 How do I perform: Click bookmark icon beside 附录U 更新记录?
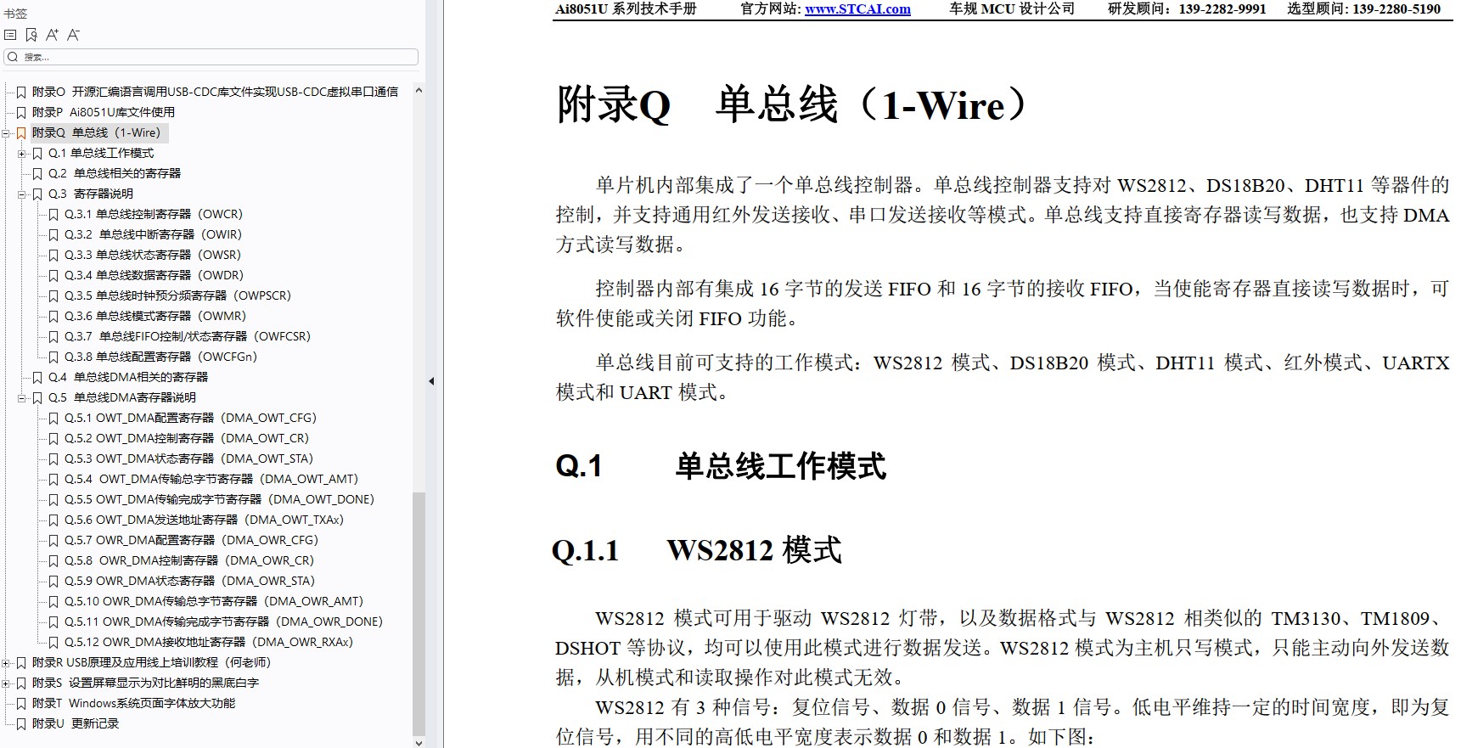coord(22,723)
